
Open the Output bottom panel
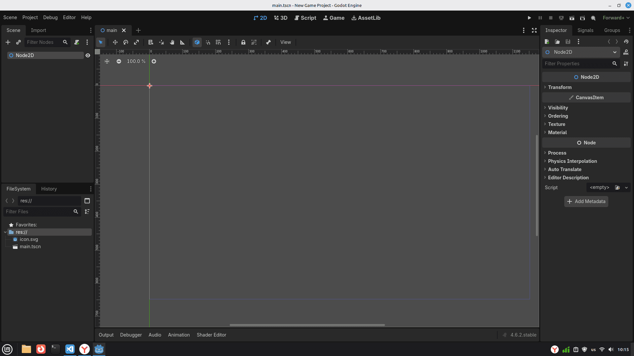[x=106, y=335]
